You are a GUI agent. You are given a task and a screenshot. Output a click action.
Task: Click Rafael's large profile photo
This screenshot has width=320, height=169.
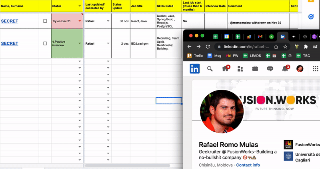click(x=222, y=112)
